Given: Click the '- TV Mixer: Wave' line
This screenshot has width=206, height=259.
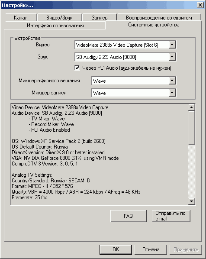Looking at the screenshot, I should (47, 119).
